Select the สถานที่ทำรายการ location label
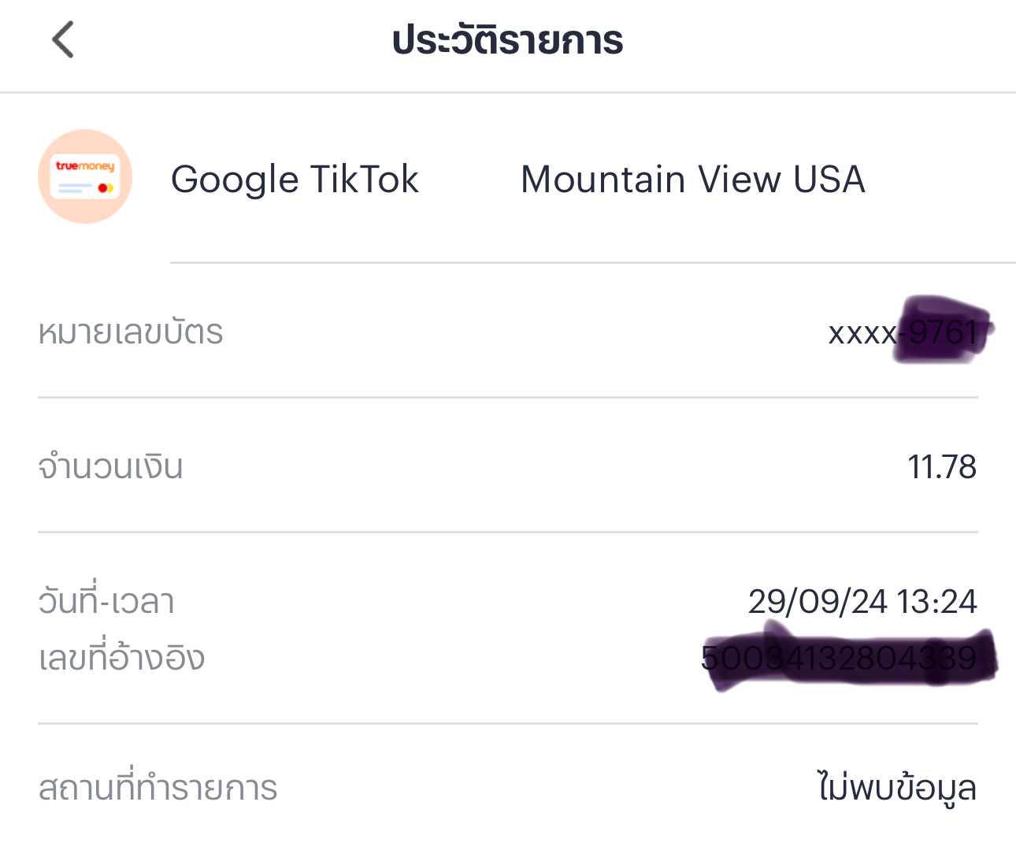The width and height of the screenshot is (1016, 865). 158,788
